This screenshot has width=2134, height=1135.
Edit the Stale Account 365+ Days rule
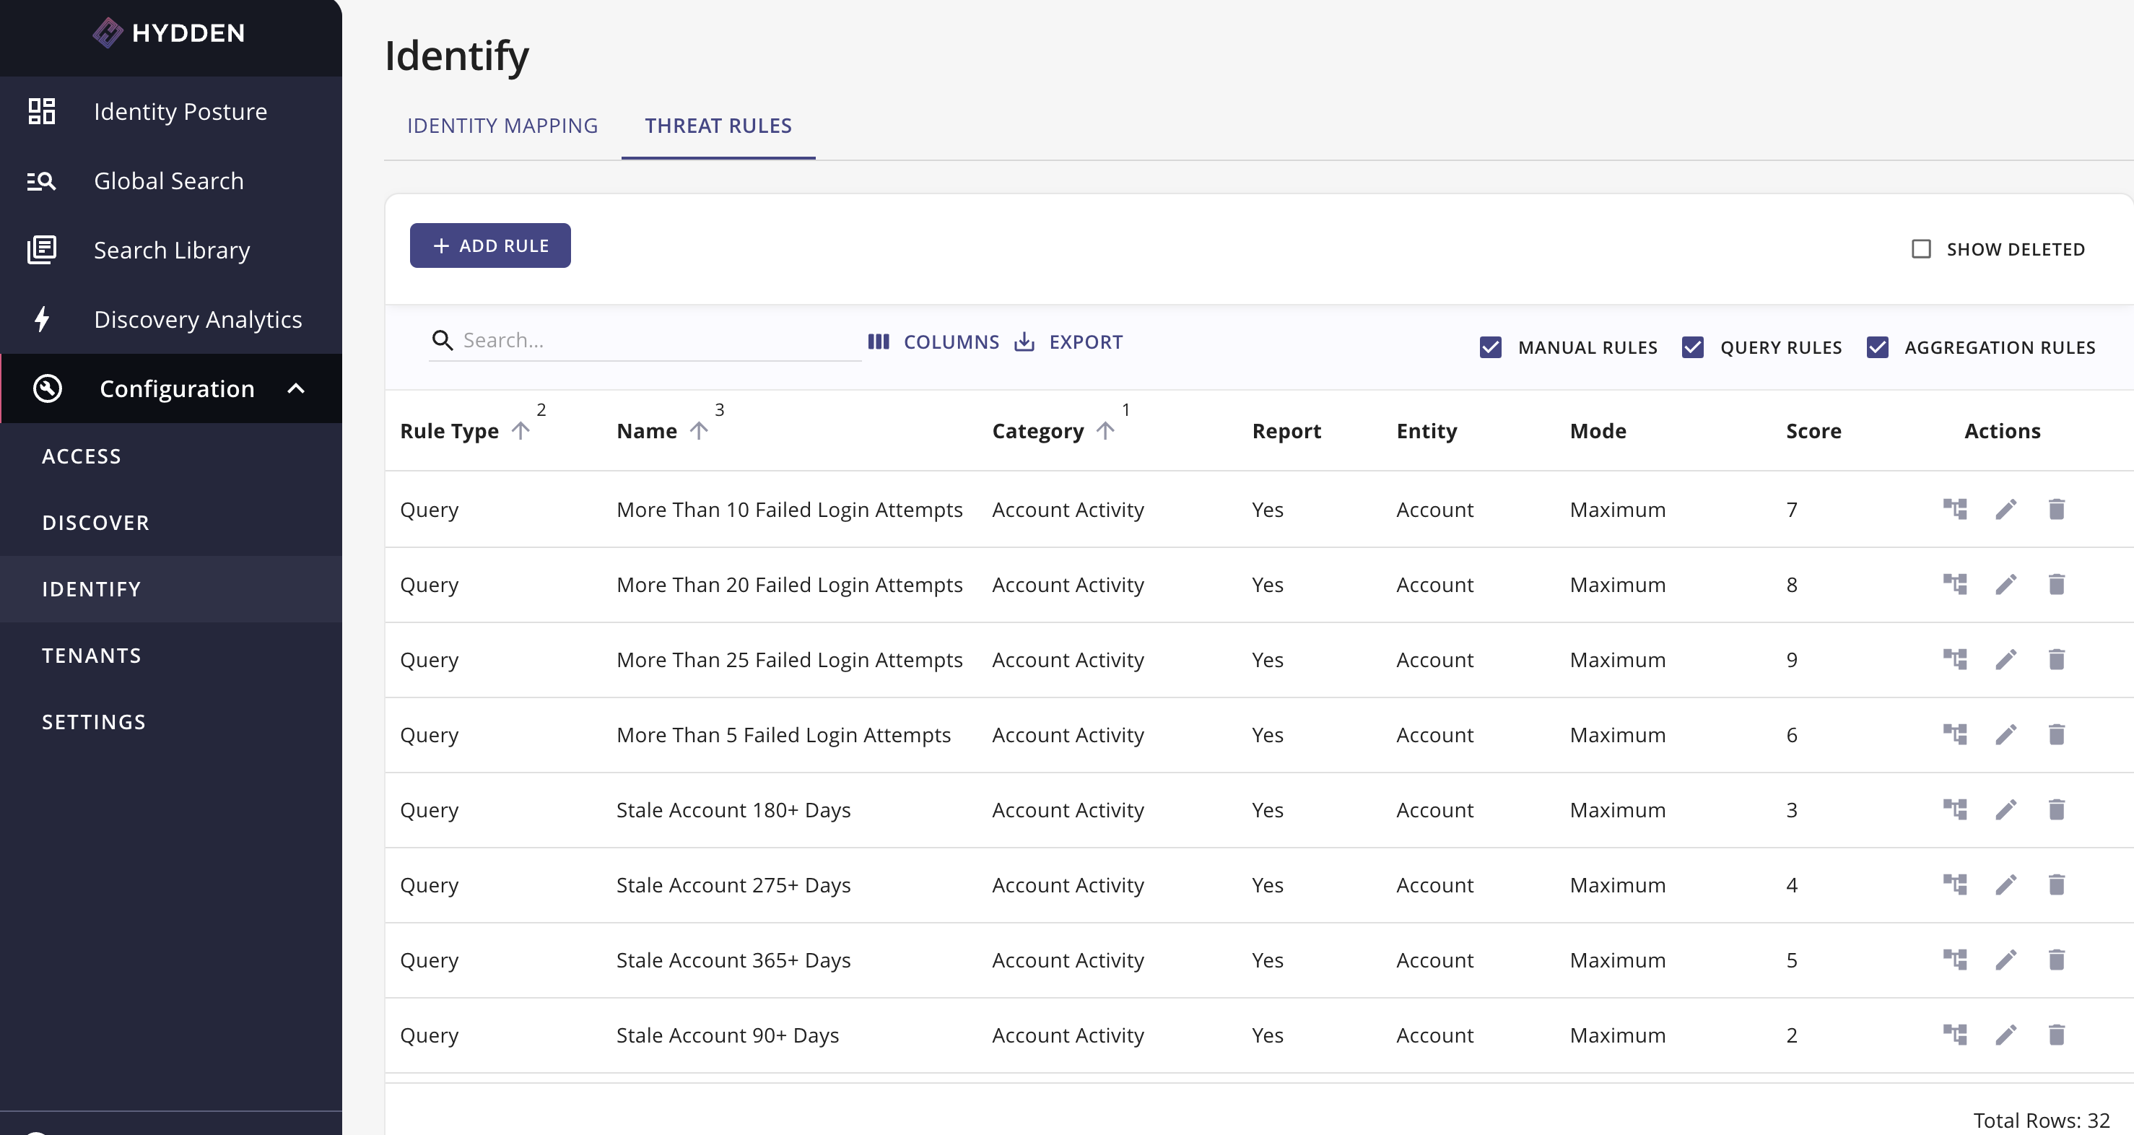coord(2005,960)
